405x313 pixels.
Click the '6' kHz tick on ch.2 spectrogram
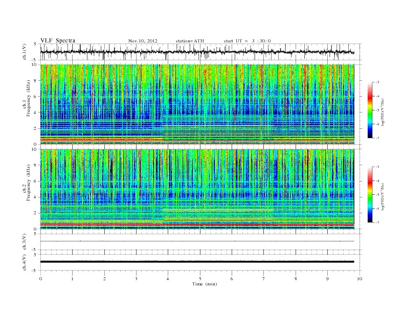pos(35,181)
